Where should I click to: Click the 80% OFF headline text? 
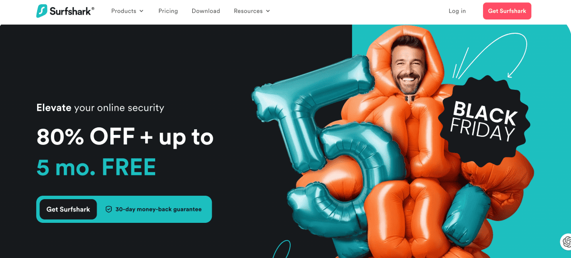125,137
